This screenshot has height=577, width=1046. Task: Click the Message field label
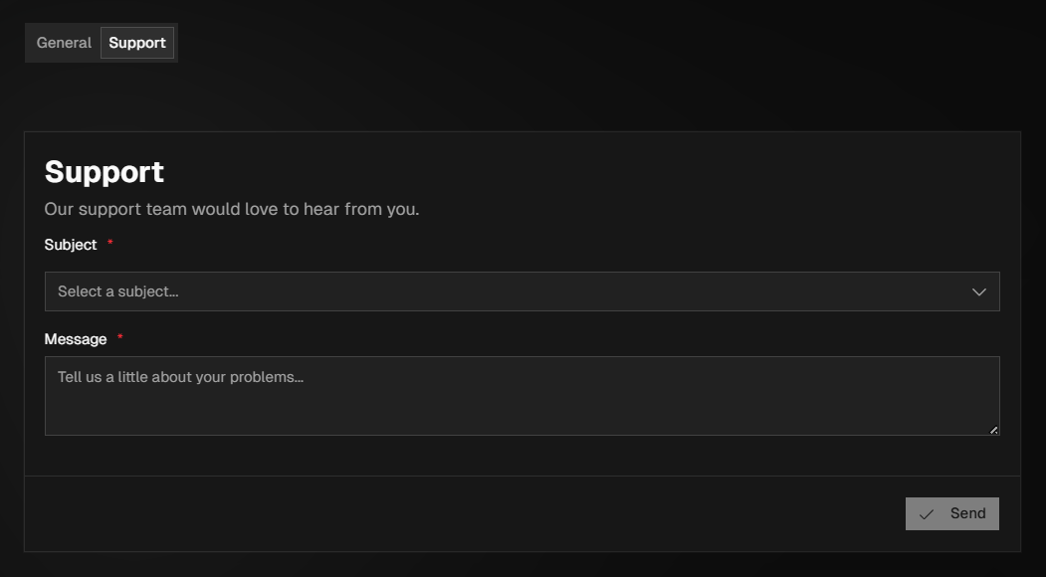(76, 339)
